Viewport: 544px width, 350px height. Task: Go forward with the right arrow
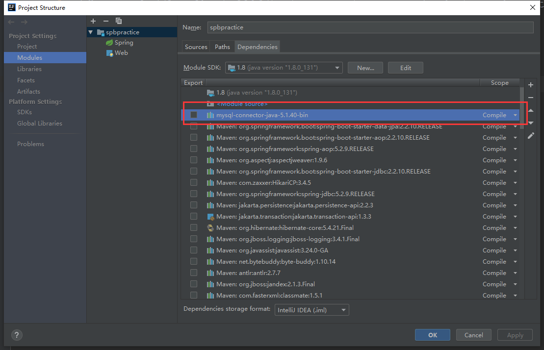click(24, 22)
